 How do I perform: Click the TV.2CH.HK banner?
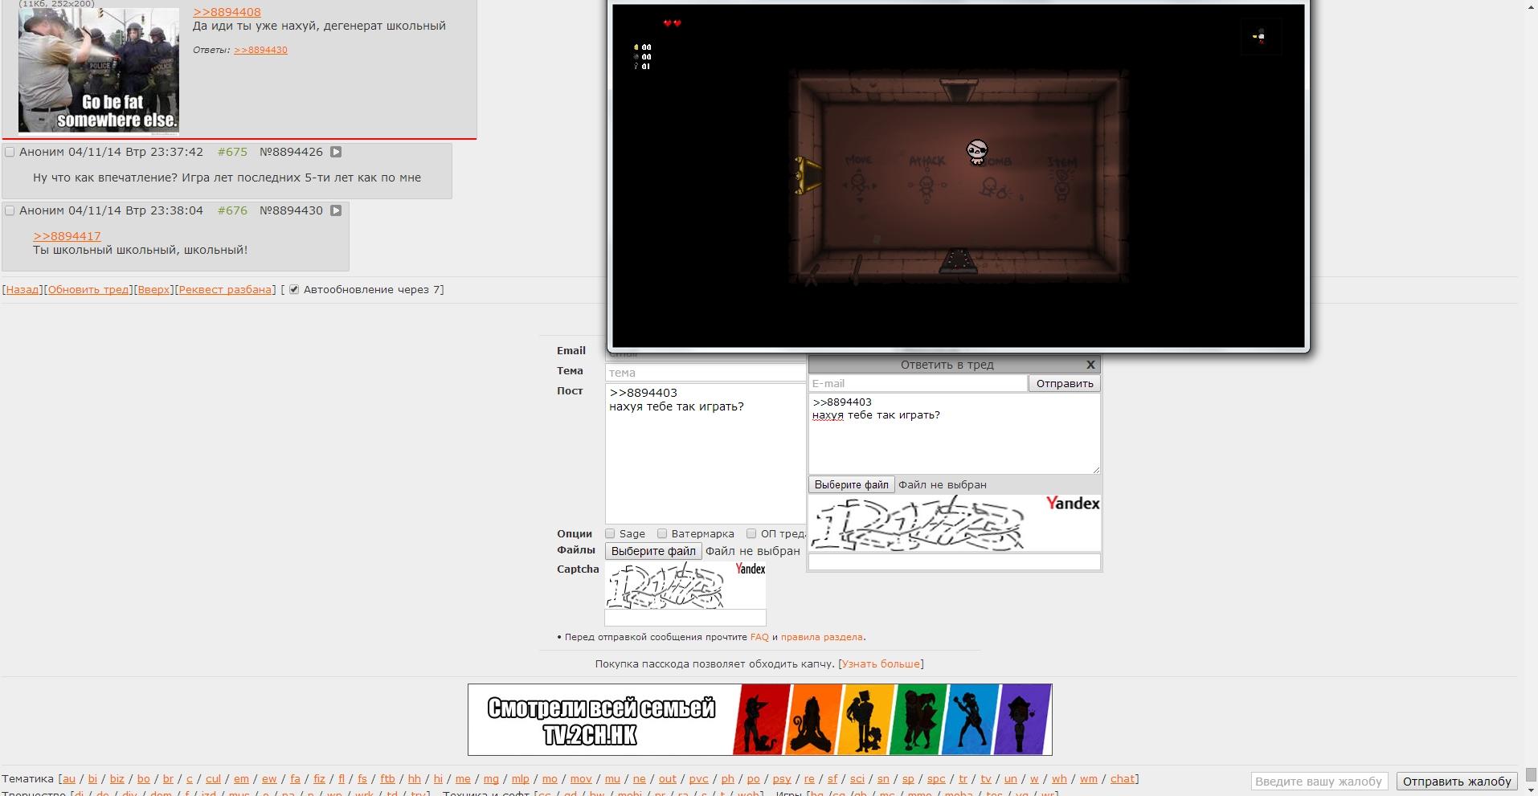coord(760,720)
